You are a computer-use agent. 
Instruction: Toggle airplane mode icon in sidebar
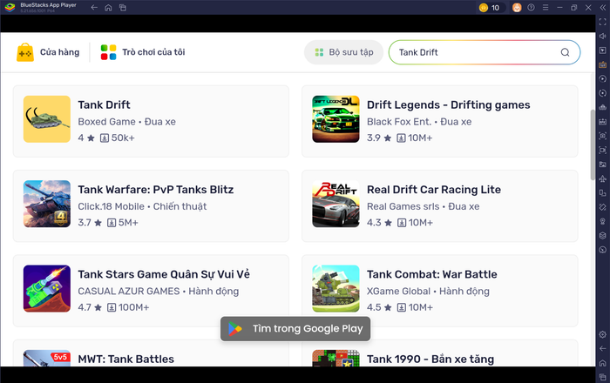click(603, 178)
